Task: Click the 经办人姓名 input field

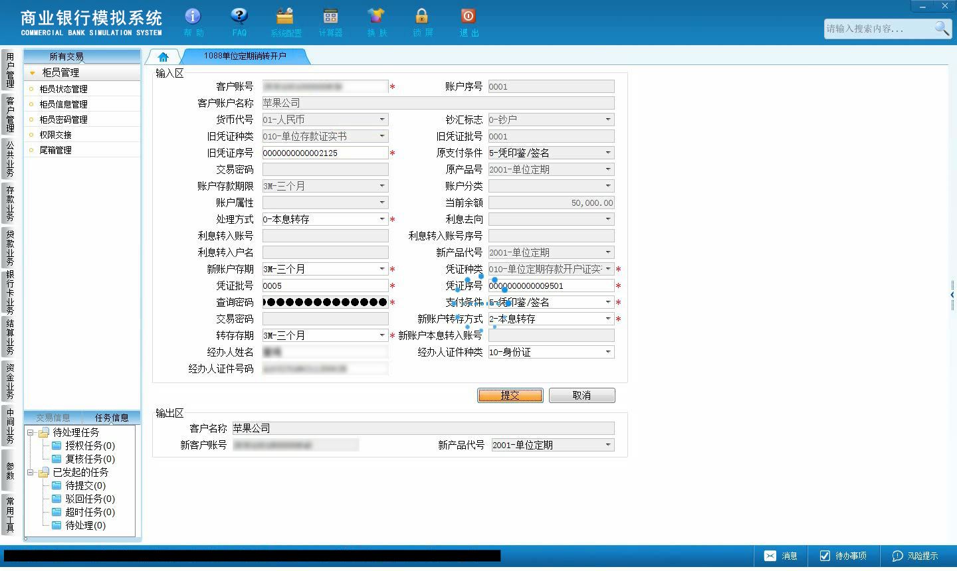Action: [325, 352]
